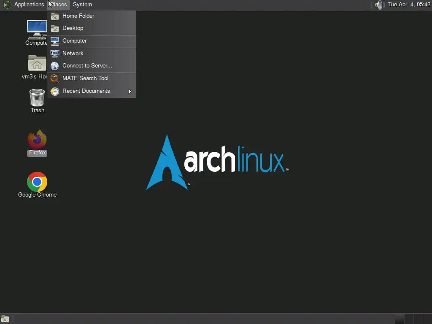
Task: Click the Desktop folder menu icon
Action: click(x=55, y=28)
